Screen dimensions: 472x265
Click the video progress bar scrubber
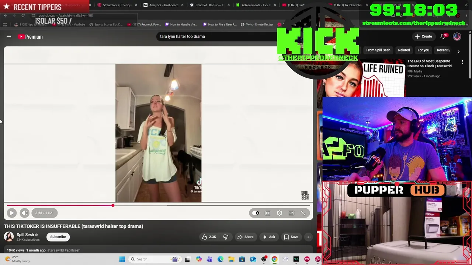point(113,205)
